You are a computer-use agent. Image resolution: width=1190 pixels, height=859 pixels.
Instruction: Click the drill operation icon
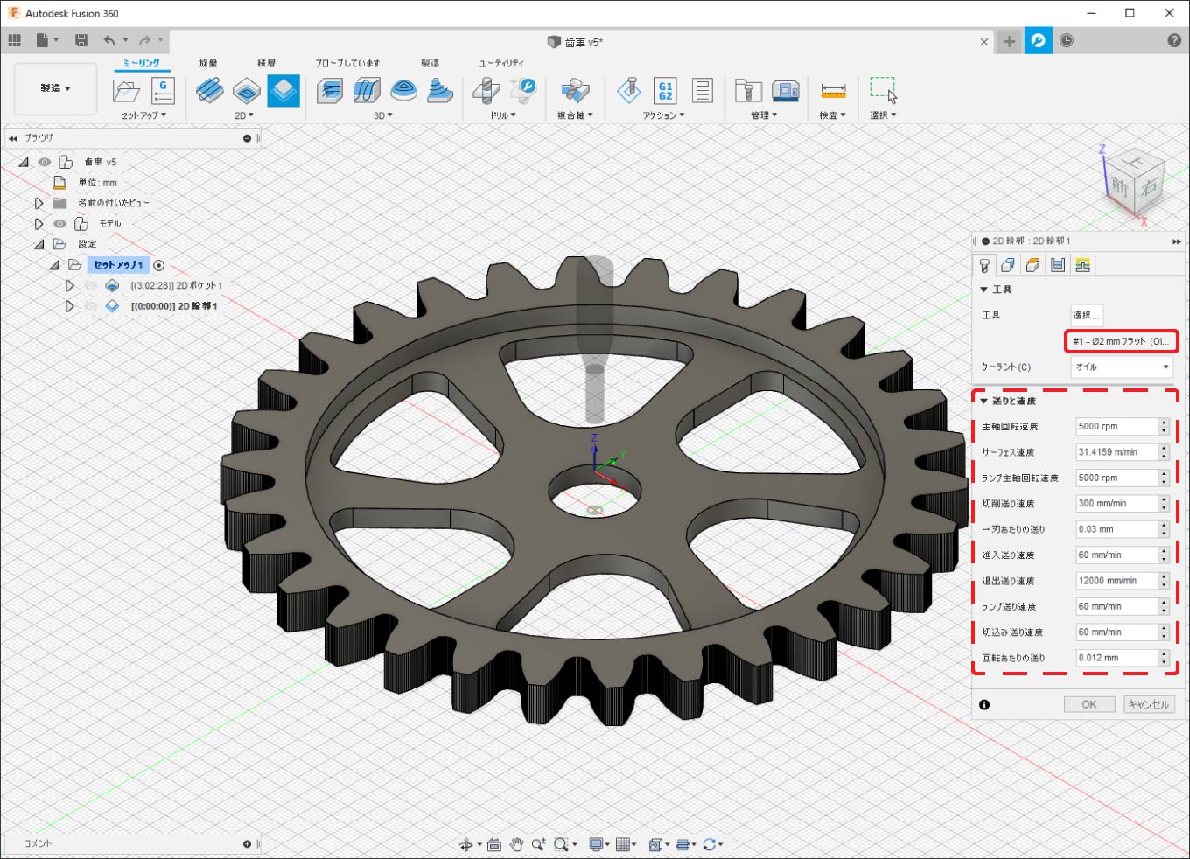pos(486,91)
